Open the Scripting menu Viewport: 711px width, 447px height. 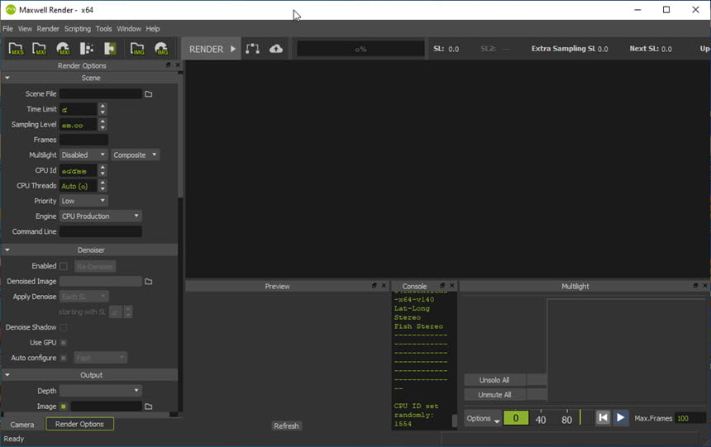click(78, 29)
